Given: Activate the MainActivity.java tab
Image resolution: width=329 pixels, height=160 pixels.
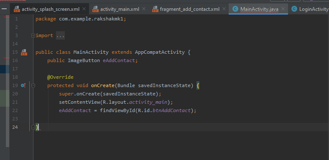Looking at the screenshot, I should 259,9.
